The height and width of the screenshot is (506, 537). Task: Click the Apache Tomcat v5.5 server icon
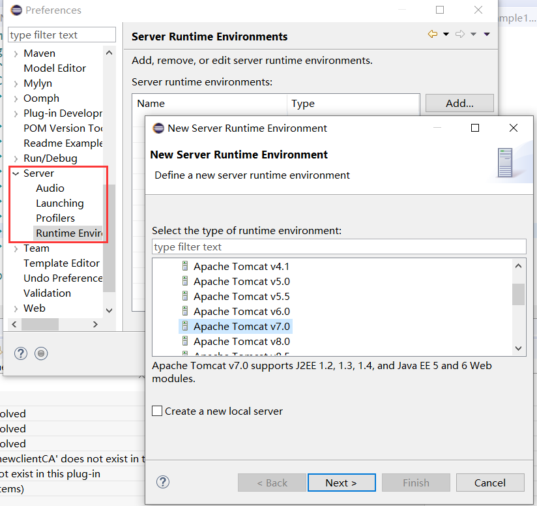point(185,296)
